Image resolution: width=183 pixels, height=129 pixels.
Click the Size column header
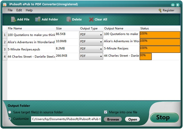pos(67,28)
